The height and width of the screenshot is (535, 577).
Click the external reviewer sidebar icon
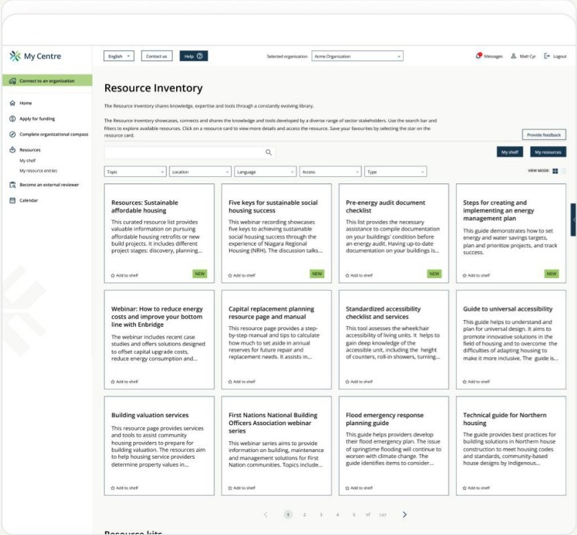[13, 185]
